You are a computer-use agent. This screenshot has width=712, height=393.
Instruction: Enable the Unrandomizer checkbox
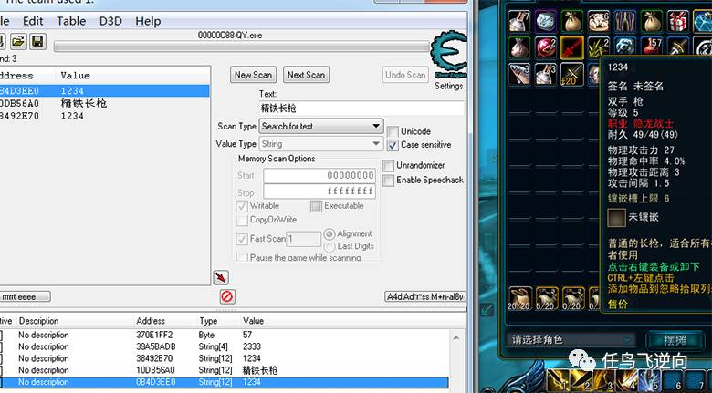tap(388, 166)
